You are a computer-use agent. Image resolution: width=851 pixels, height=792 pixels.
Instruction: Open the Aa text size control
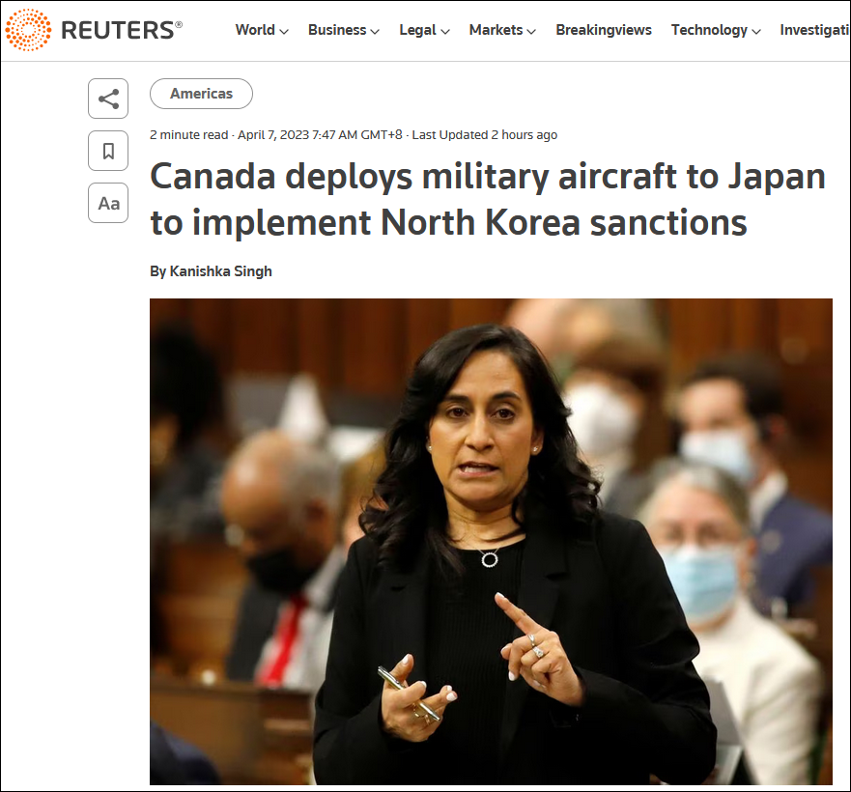[108, 204]
